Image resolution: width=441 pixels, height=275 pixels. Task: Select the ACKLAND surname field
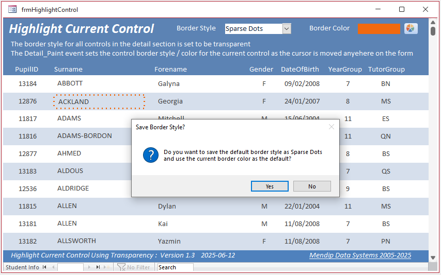coord(99,101)
